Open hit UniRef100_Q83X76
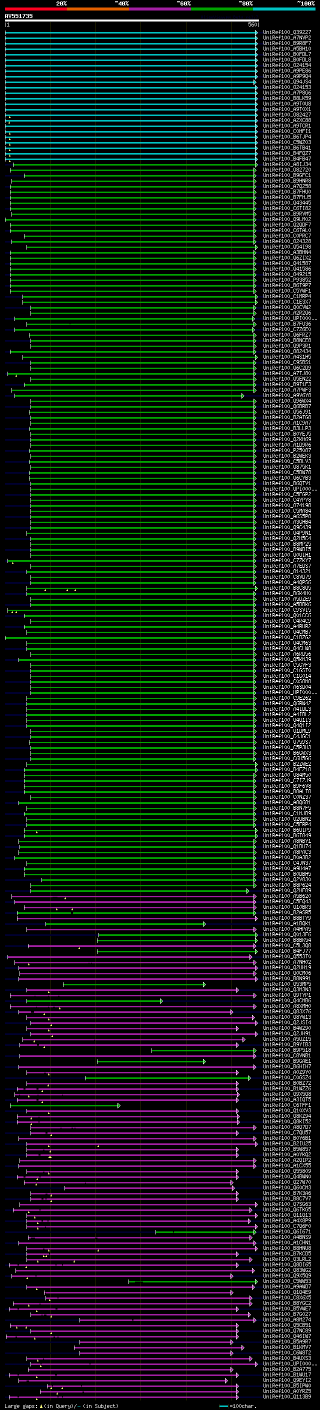The height and width of the screenshot is (1410, 320). pos(287,1011)
